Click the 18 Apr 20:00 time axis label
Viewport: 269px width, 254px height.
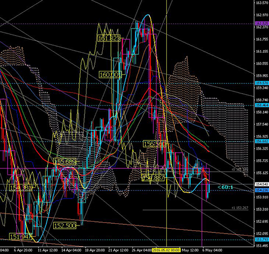coord(95,250)
